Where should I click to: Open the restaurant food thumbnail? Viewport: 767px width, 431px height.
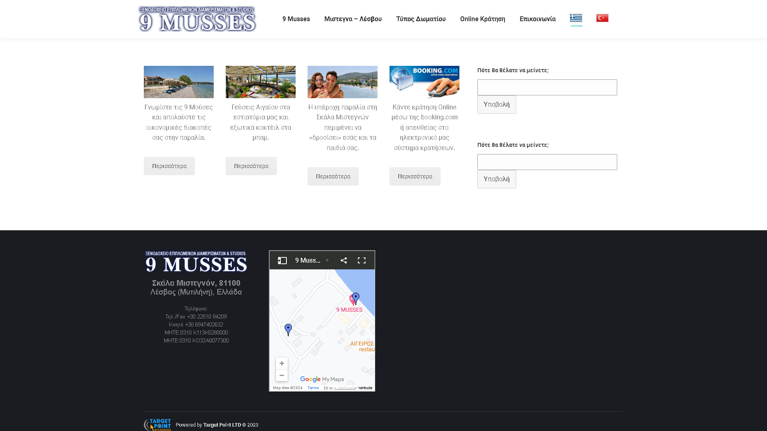coord(260,82)
